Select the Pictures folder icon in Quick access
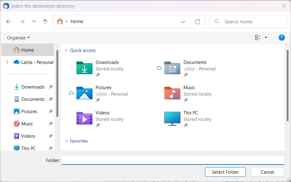The image size is (291, 182). 84,93
